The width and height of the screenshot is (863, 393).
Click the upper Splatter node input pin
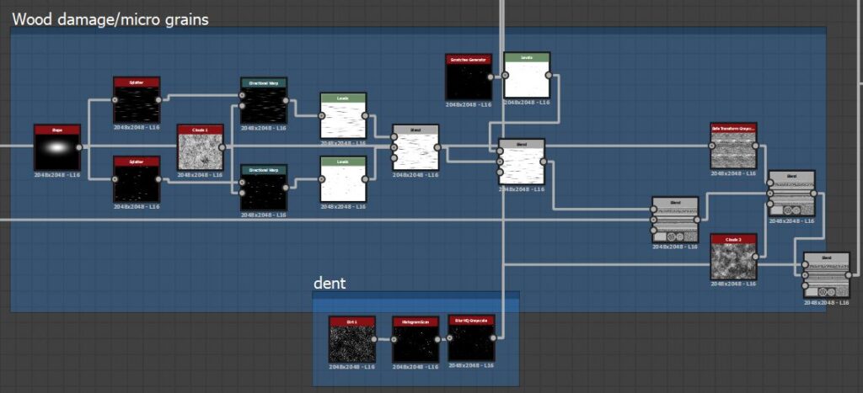[115, 100]
